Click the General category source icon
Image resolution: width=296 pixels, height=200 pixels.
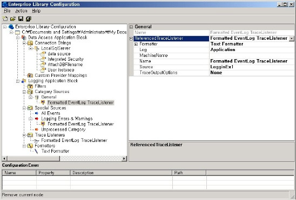pyautogui.click(x=37, y=97)
